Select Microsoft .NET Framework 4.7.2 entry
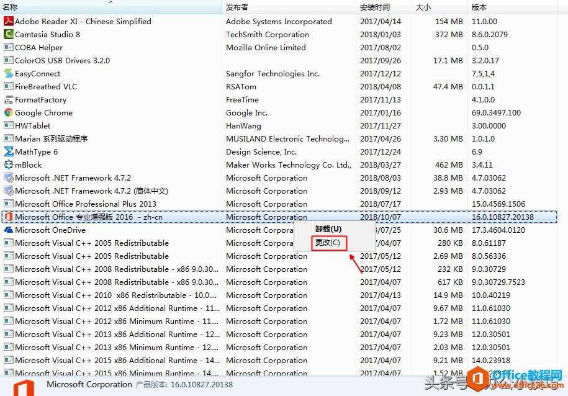 coord(74,178)
